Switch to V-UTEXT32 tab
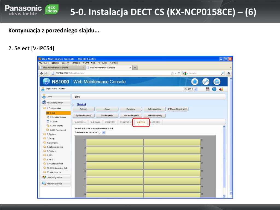The height and width of the screenshot is (210, 280). [x=155, y=122]
